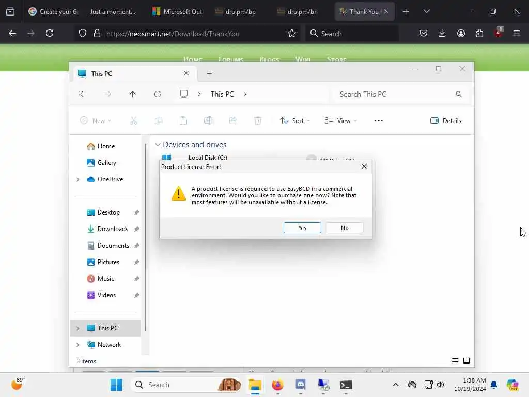Switch to large thumbnails view in status bar
The image size is (529, 397).
point(466,361)
